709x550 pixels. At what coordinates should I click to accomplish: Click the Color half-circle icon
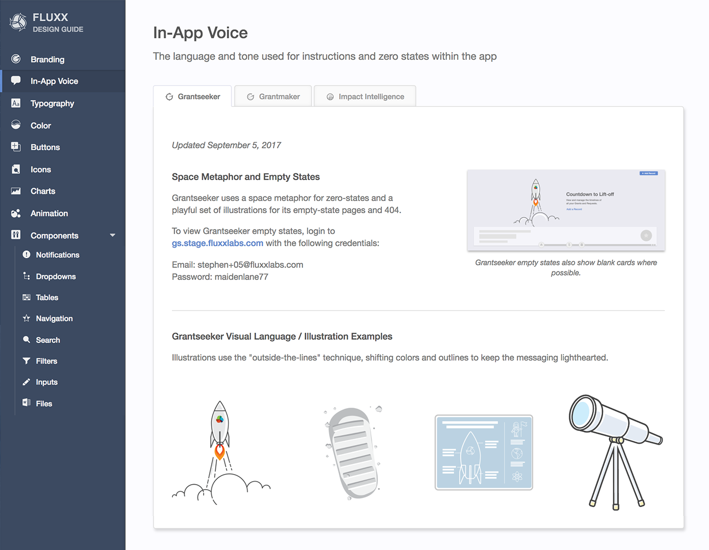pyautogui.click(x=16, y=125)
